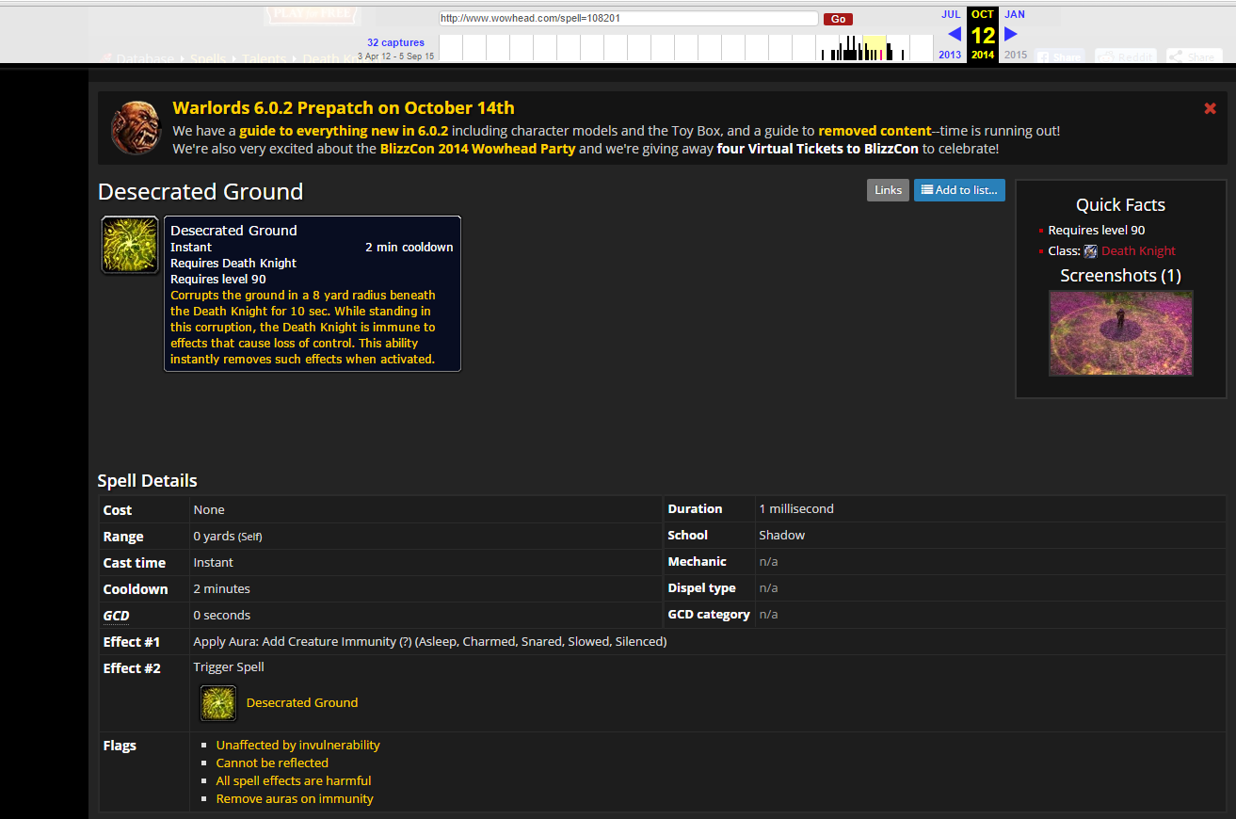This screenshot has width=1236, height=819.
Task: Click the small Desecrated Ground icon under Effect #2
Action: tap(218, 703)
